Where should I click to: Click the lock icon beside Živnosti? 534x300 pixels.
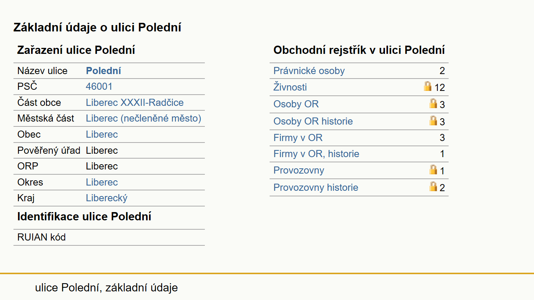[428, 86]
